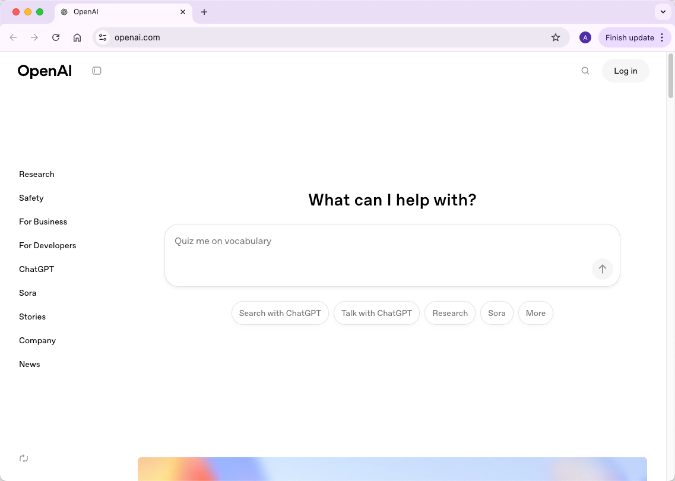Open News in the sidebar
Viewport: 675px width, 481px height.
click(x=29, y=364)
